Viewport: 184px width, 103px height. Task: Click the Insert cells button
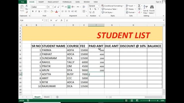click(131, 6)
